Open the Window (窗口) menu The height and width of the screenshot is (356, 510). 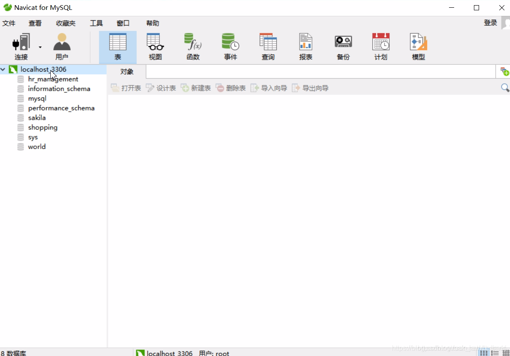[123, 23]
